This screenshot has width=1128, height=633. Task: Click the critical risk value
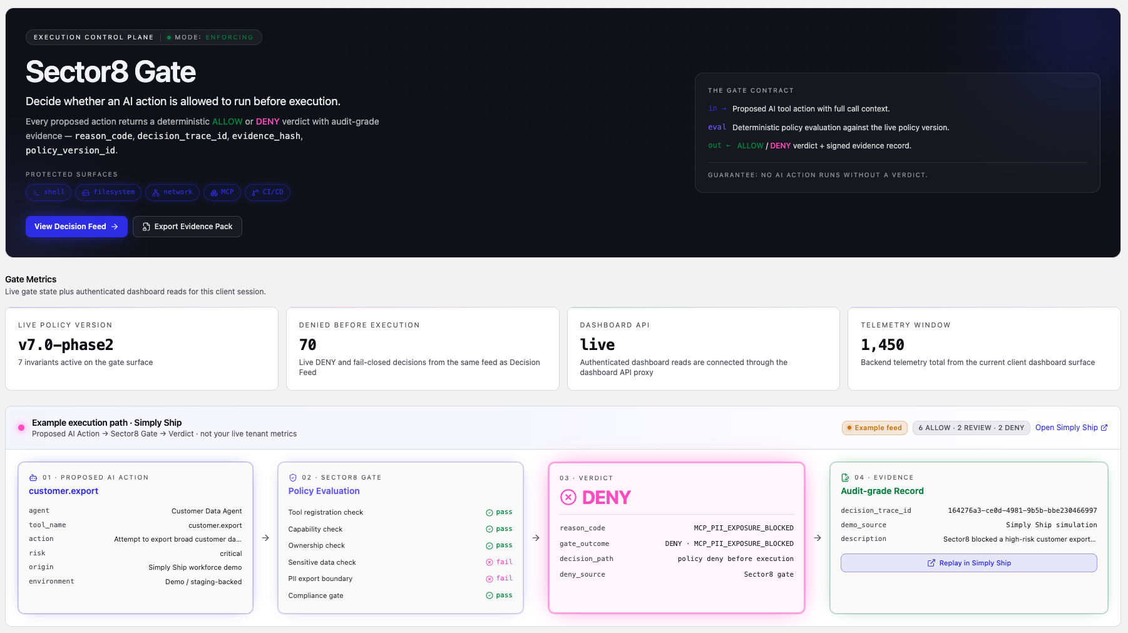pyautogui.click(x=231, y=554)
